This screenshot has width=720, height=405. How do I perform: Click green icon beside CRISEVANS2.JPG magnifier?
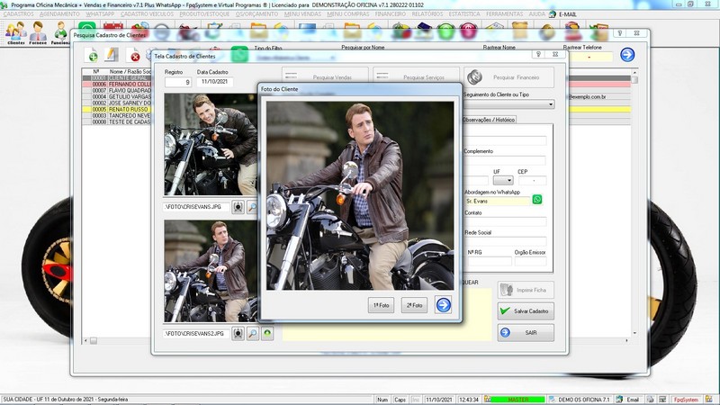[x=267, y=333]
